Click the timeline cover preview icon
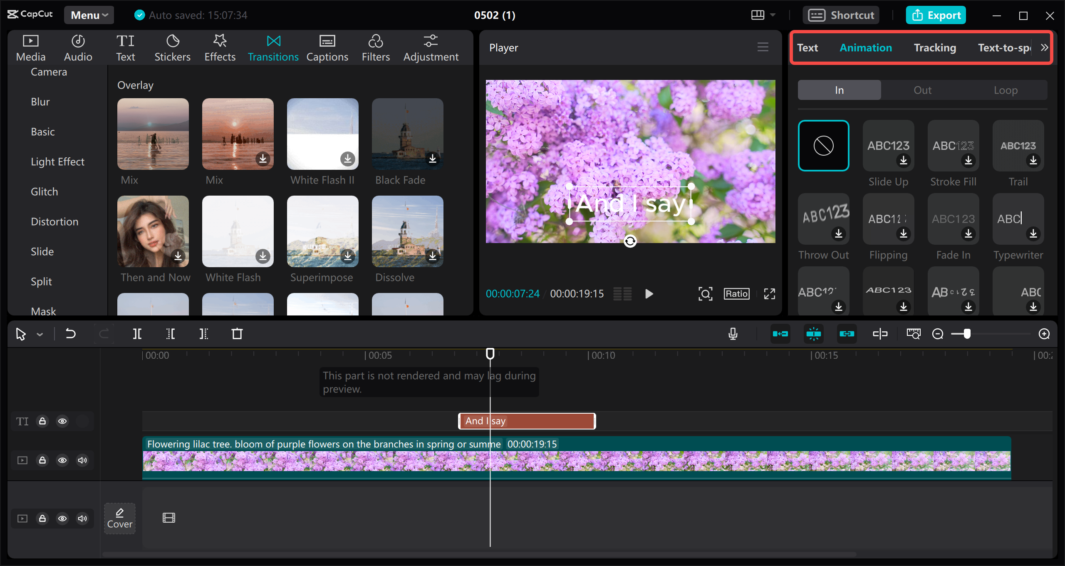Image resolution: width=1065 pixels, height=566 pixels. click(x=913, y=334)
